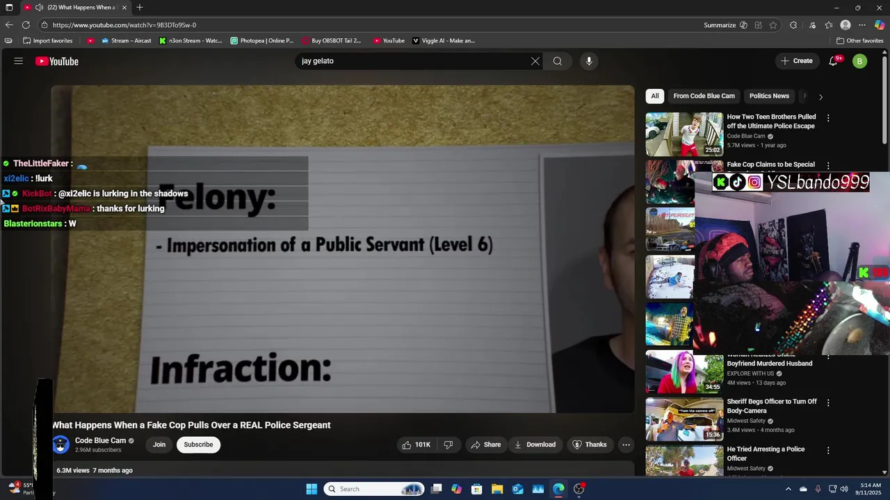Screen dimensions: 890x500
Task: Open the Woman Realizes Online Boyfriend thumbnail
Action: click(x=684, y=372)
